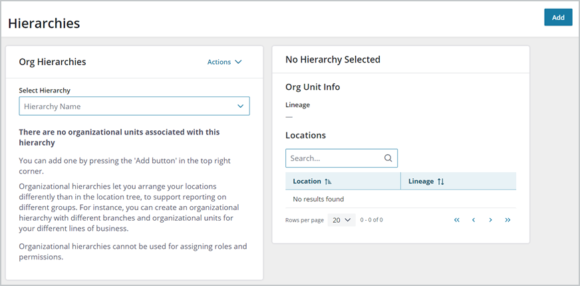Click the 0 - 0 of 0 pagination text
This screenshot has height=286, width=580.
371,220
